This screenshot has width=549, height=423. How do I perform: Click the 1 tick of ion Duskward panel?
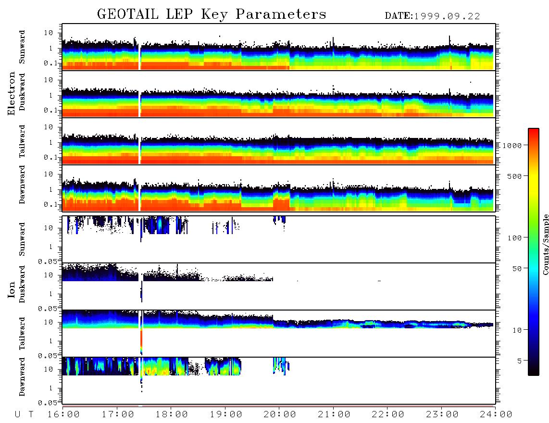point(50,294)
